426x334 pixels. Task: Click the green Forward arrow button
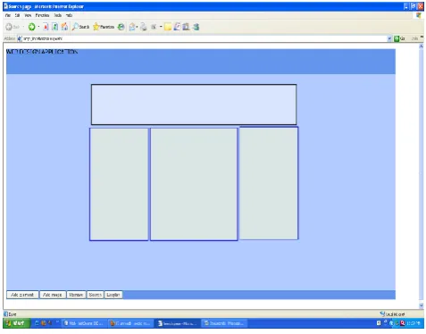click(31, 27)
